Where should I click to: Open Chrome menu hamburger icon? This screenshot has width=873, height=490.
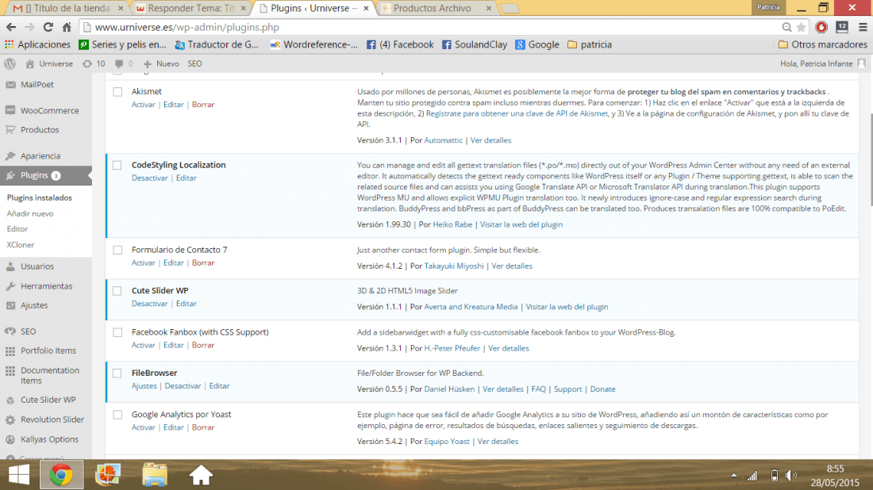pyautogui.click(x=863, y=27)
